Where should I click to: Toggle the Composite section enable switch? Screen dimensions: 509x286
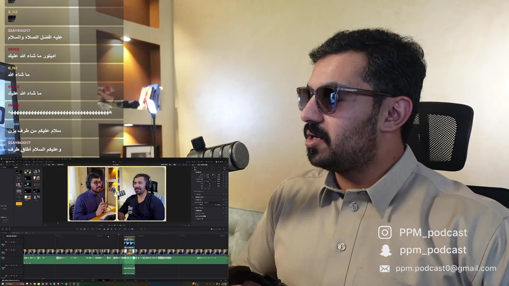click(x=194, y=200)
